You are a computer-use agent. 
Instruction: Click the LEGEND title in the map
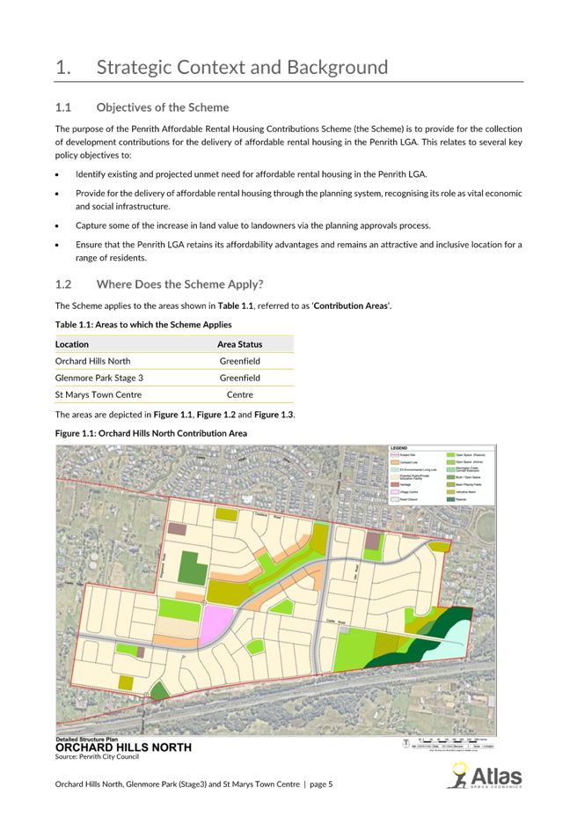[x=399, y=448]
